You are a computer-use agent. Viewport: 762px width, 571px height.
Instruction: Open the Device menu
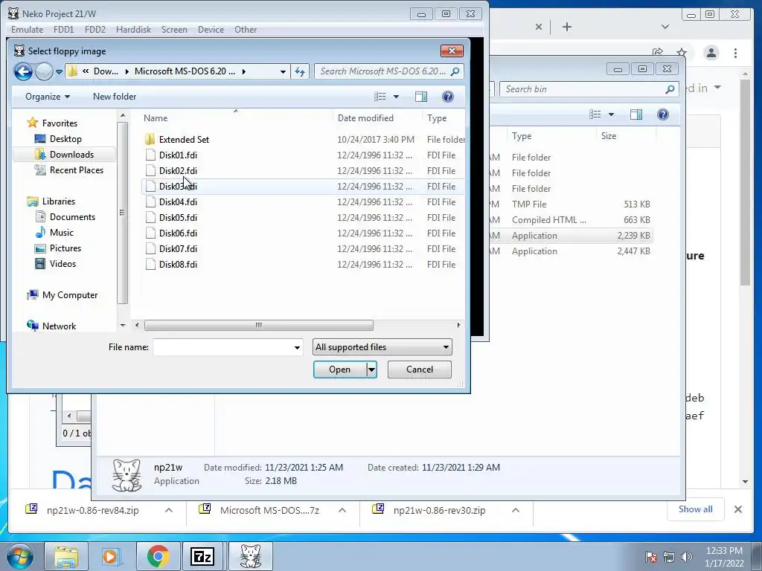point(211,30)
